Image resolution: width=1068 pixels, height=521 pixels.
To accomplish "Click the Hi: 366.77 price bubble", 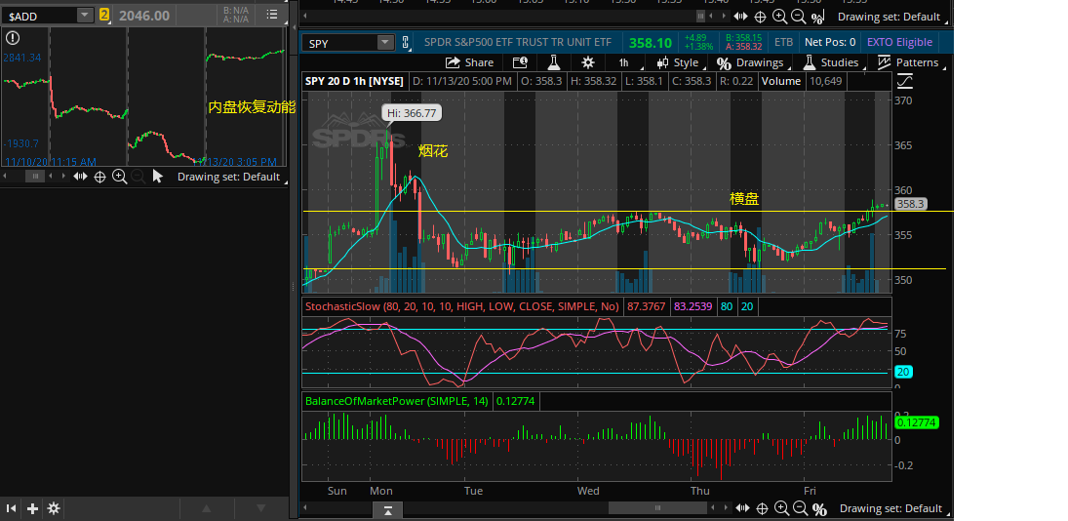I will point(413,113).
